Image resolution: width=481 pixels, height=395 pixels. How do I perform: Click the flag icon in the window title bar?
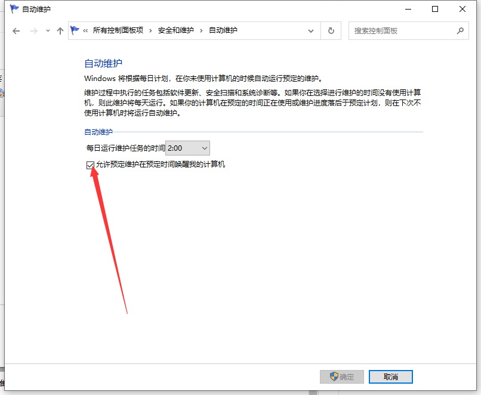pos(13,9)
